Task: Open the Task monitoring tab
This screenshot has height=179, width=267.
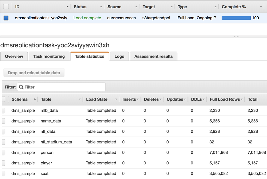Action: [x=49, y=57]
